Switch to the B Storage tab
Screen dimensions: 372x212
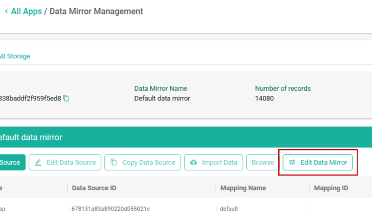pyautogui.click(x=15, y=56)
